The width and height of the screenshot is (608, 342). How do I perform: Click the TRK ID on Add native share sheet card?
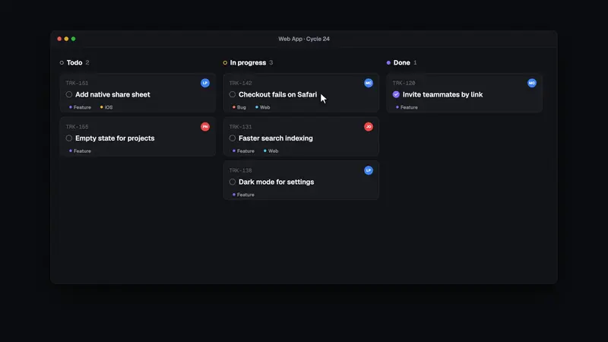77,83
